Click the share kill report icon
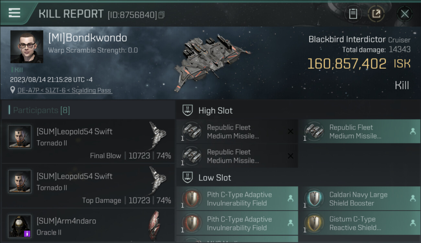The image size is (421, 243). click(x=376, y=14)
